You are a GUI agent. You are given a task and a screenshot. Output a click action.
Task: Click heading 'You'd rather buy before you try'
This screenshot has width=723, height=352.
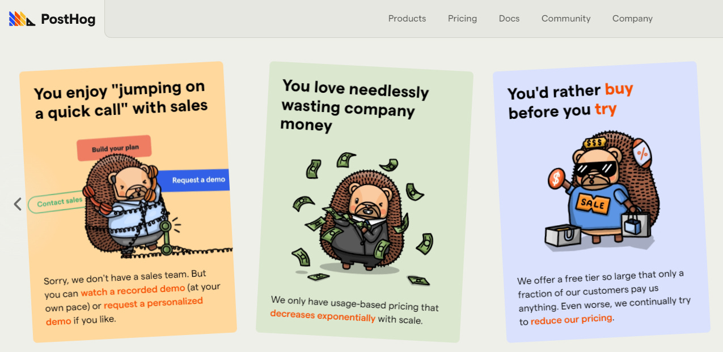pos(570,101)
